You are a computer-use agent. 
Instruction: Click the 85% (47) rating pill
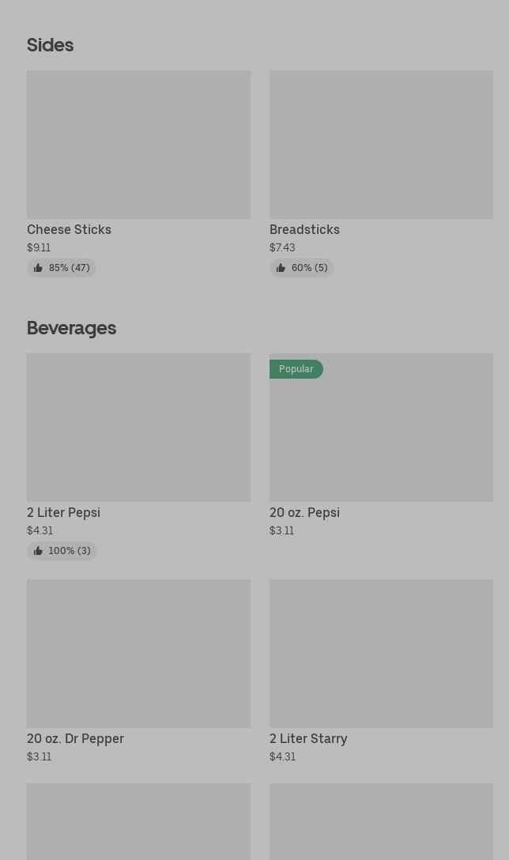point(62,268)
